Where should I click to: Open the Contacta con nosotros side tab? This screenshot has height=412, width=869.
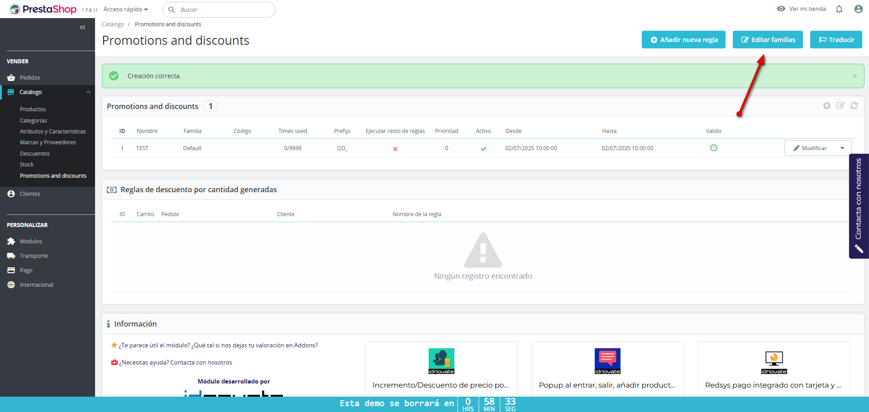click(x=859, y=206)
